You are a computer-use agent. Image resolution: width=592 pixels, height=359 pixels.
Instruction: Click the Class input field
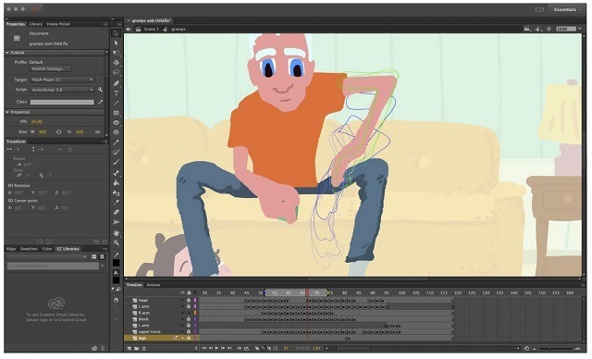tap(62, 102)
